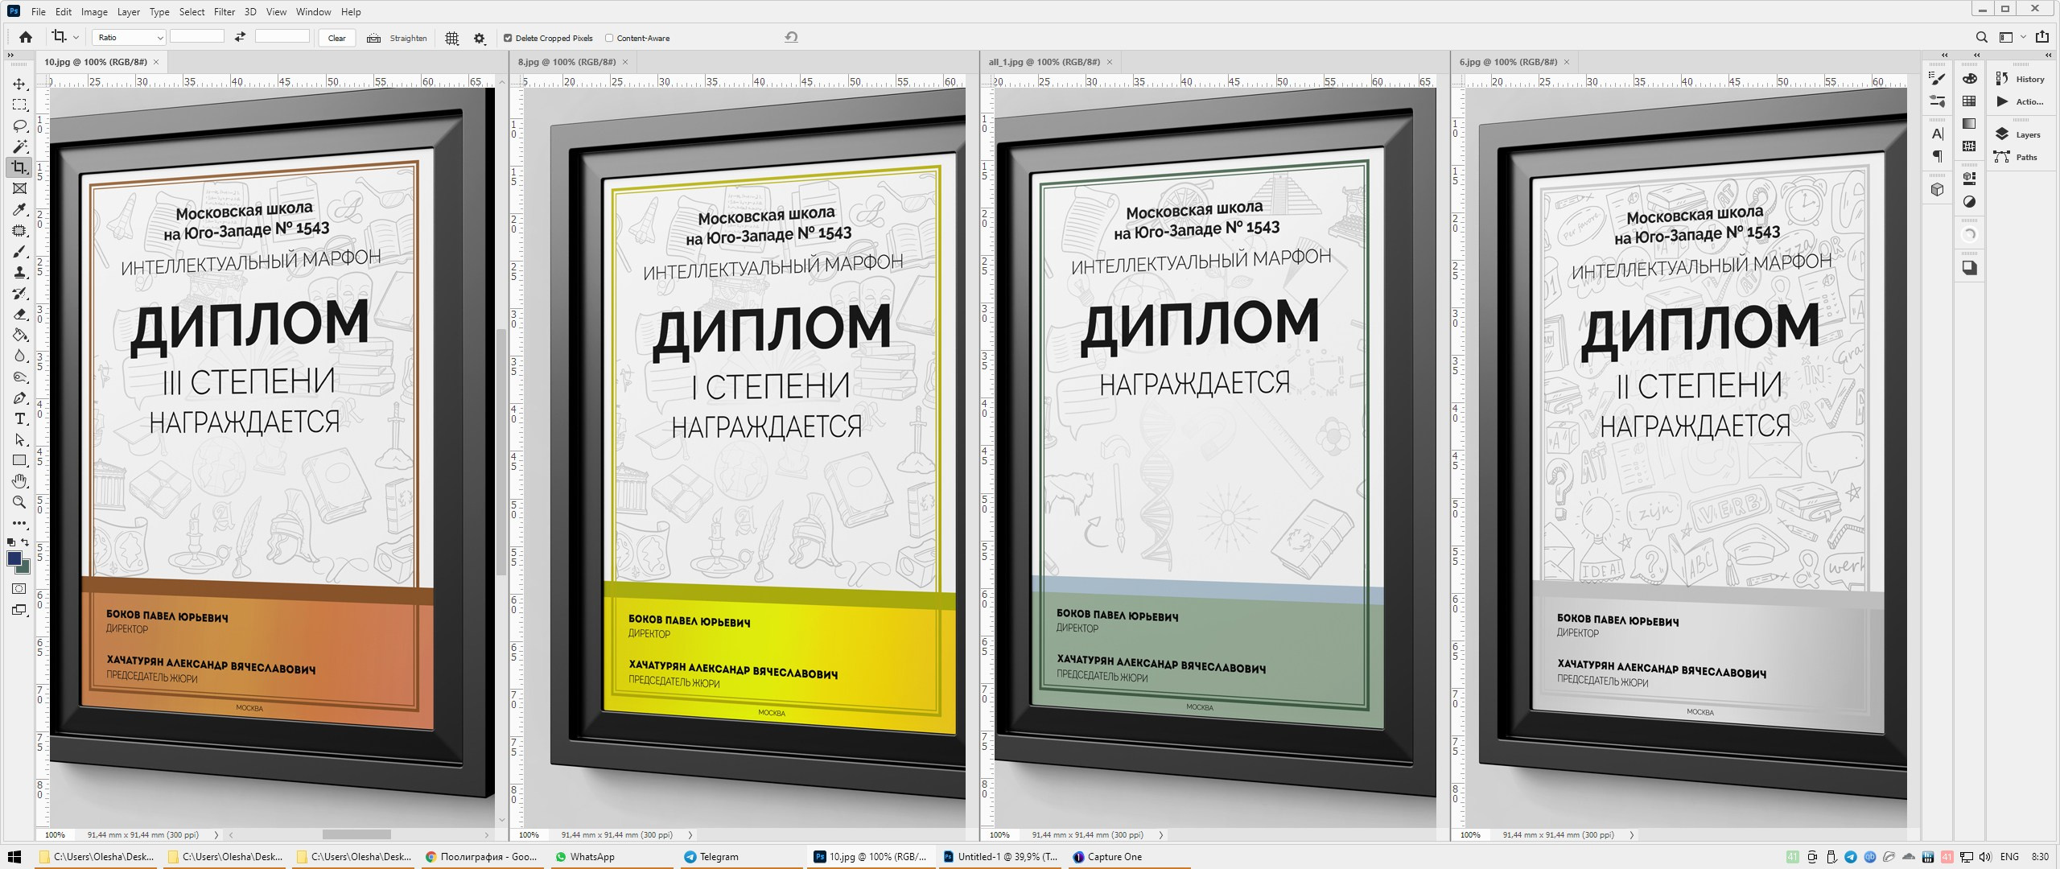
Task: Select the Horizontal Type tool
Action: (20, 418)
